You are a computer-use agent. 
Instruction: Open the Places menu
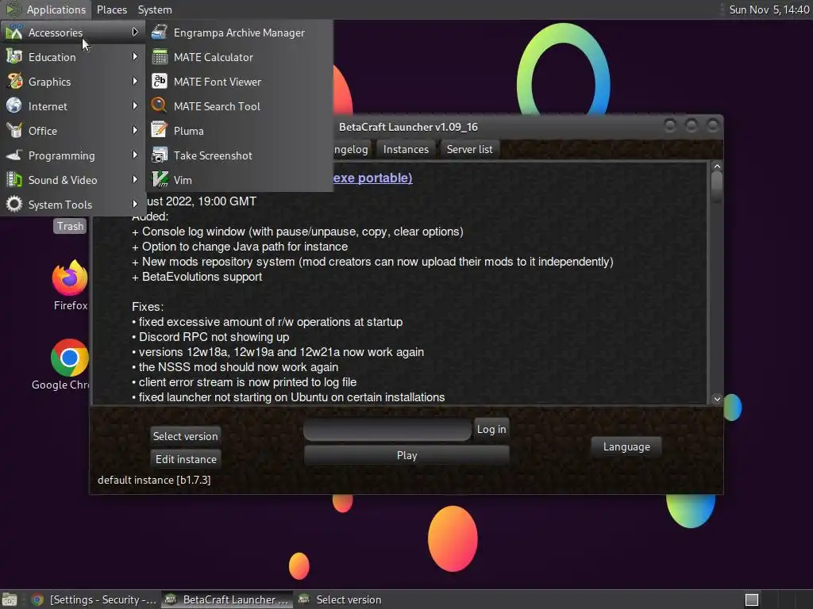tap(111, 10)
